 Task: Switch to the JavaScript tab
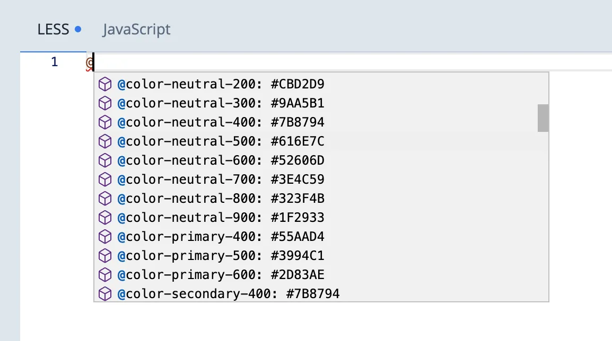click(136, 30)
